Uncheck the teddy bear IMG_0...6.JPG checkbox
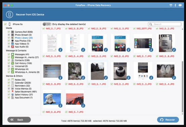The width and height of the screenshot is (186, 127). coord(43,112)
